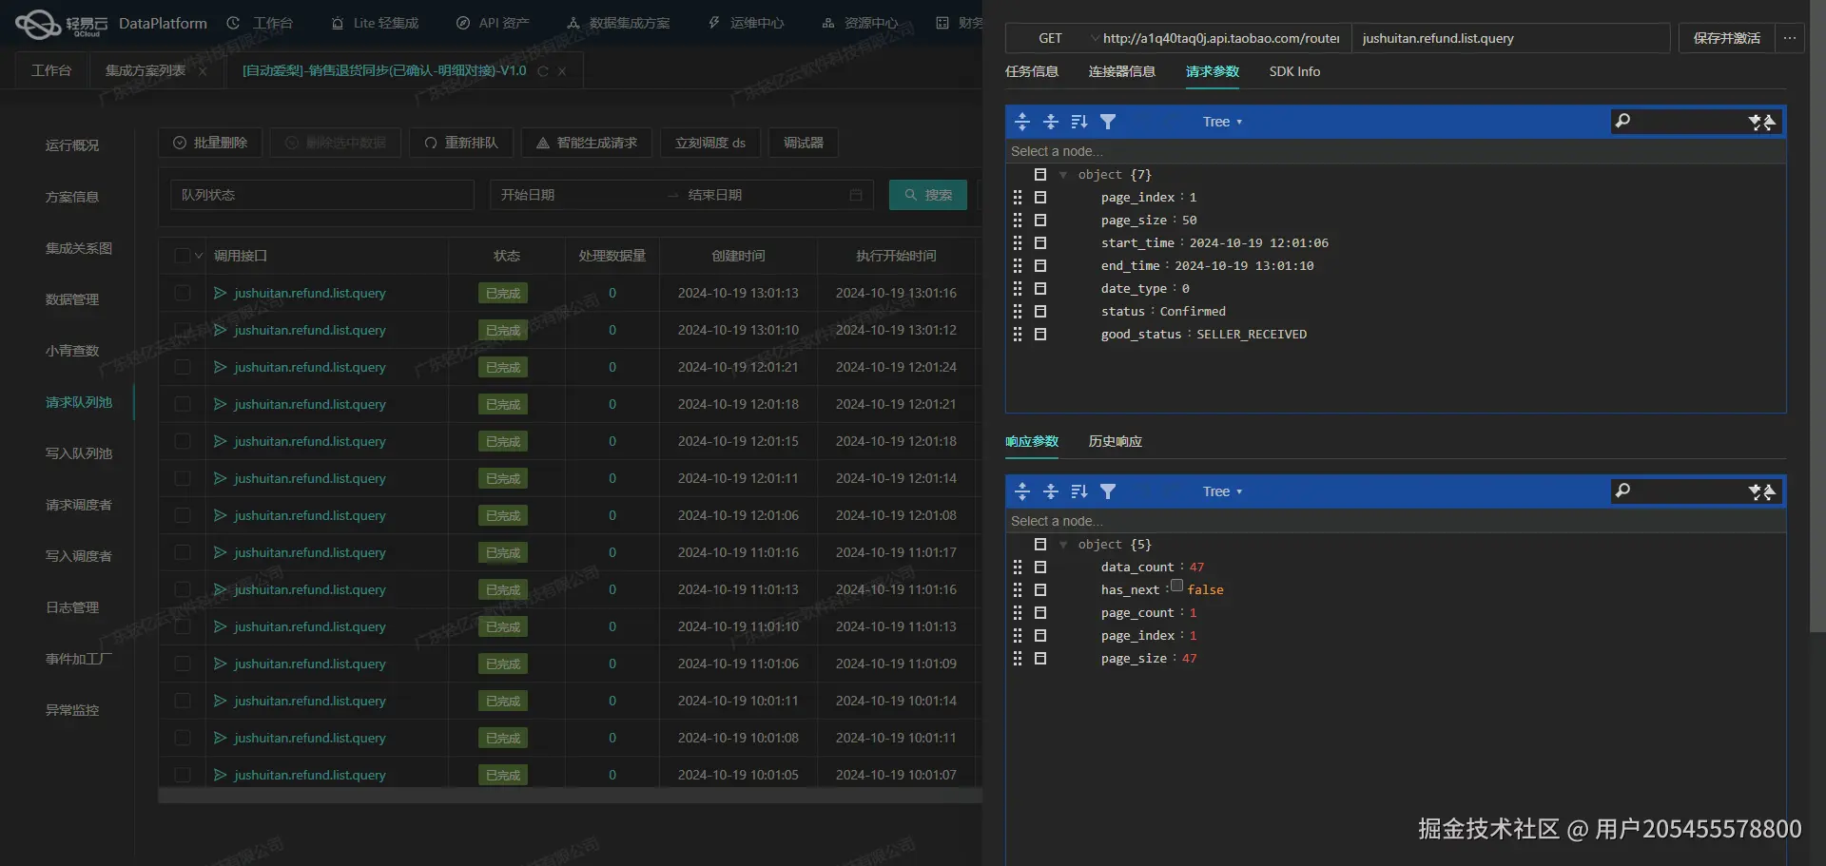Open the more options ellipsis button

[1790, 38]
